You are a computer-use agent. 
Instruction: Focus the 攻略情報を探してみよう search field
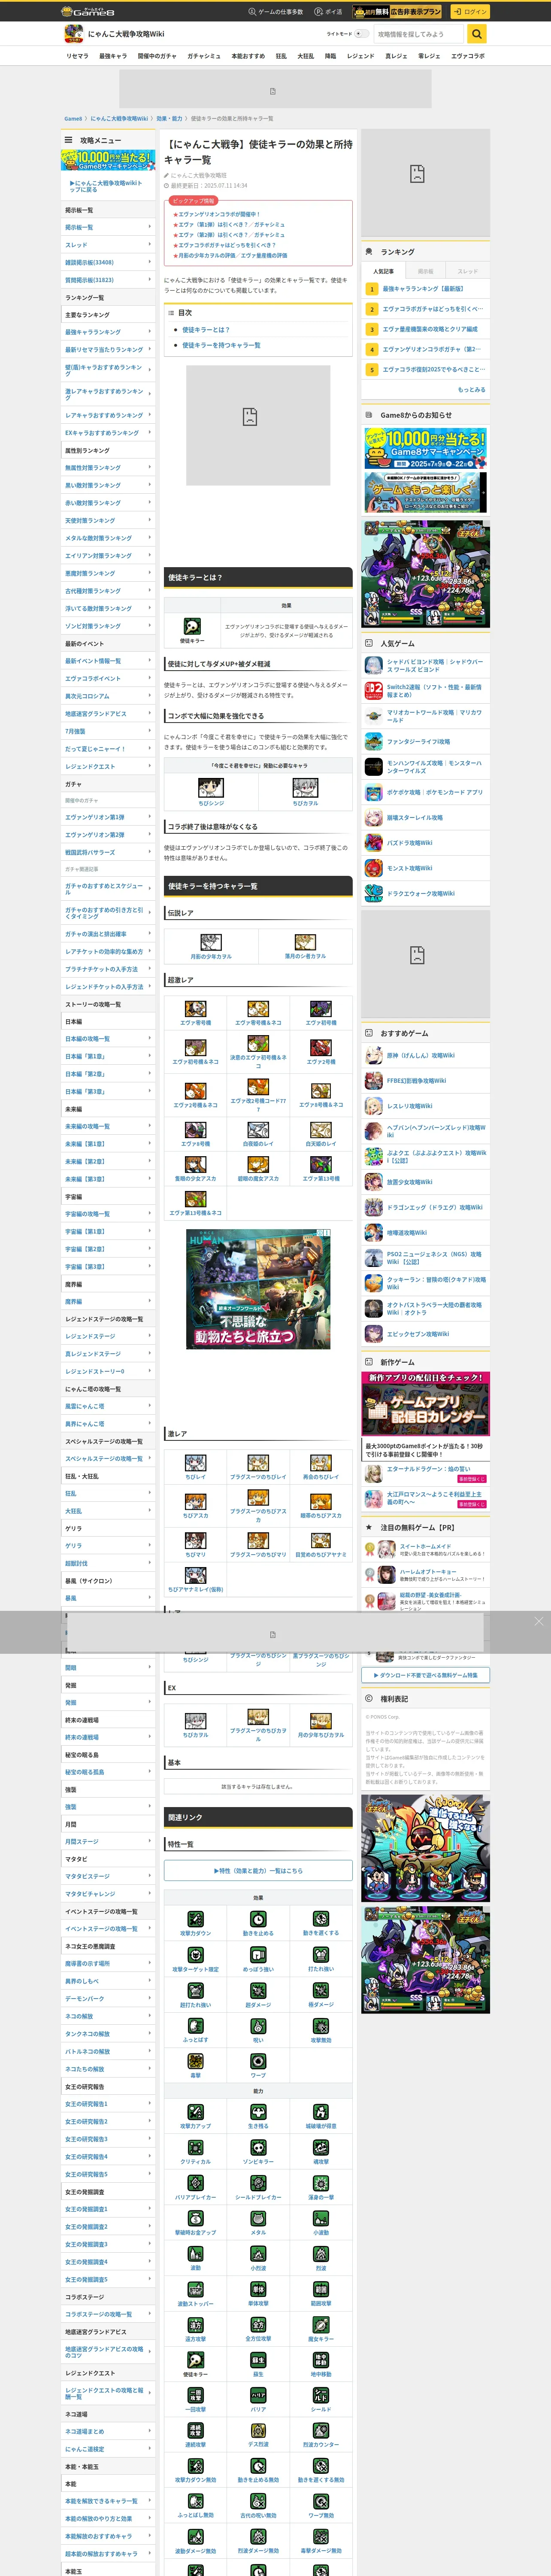point(418,34)
